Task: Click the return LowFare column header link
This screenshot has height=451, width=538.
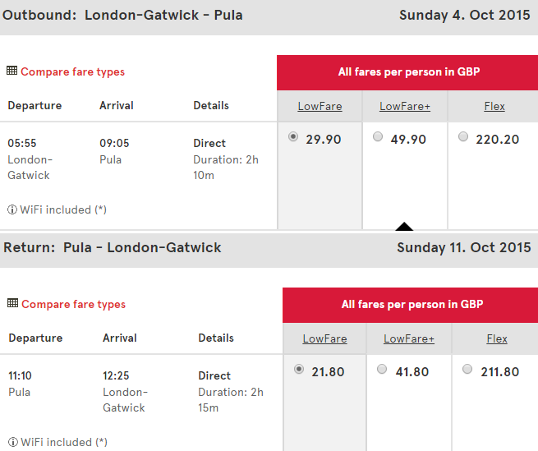Action: coord(324,339)
